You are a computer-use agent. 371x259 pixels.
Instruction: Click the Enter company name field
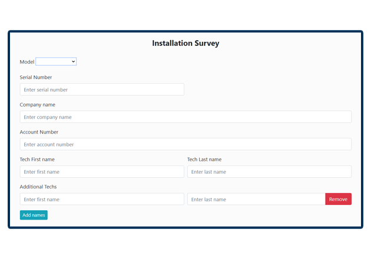[185, 117]
